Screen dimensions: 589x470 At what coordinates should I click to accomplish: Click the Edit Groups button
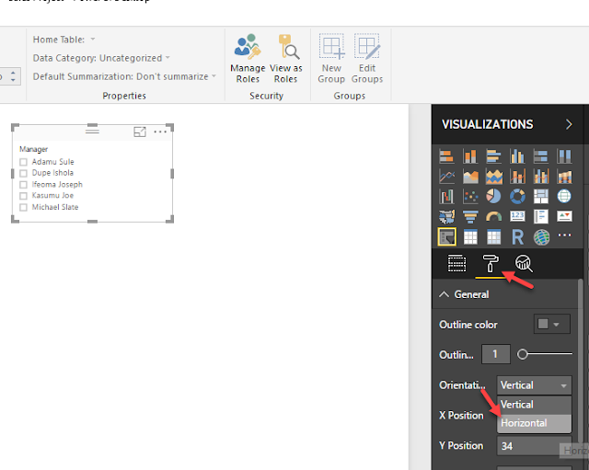[x=367, y=59]
